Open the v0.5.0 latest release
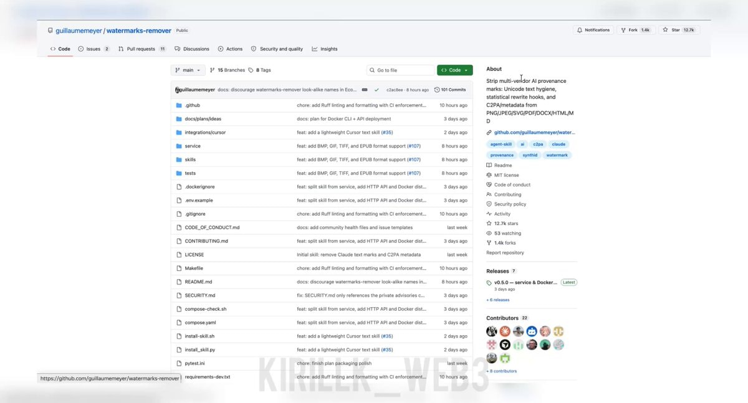 [526, 283]
